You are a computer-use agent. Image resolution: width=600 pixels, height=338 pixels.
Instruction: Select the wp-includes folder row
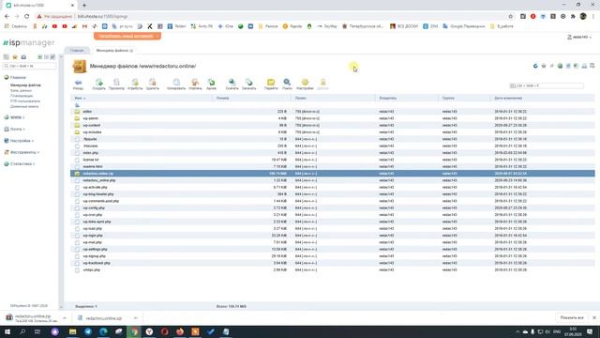tap(333, 132)
